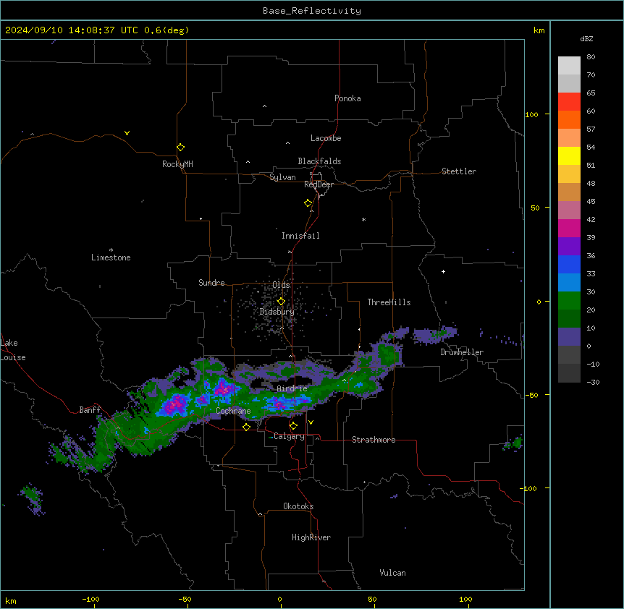Click the Drumheller label

coord(462,352)
